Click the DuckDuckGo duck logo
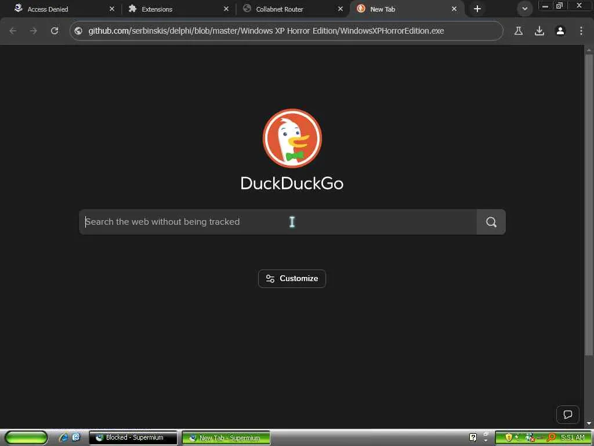 pos(292,138)
